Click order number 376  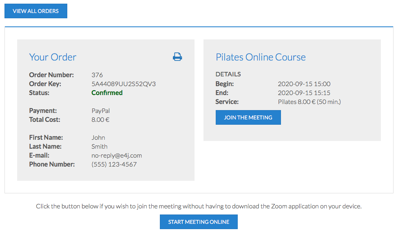97,75
